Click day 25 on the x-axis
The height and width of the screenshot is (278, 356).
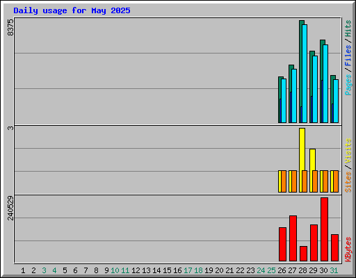[x=271, y=270]
